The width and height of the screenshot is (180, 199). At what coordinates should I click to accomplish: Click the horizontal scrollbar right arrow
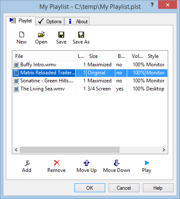coord(164,150)
